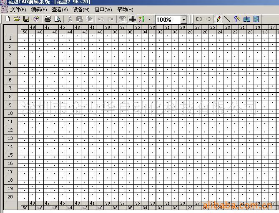Click top column header 25
The height and width of the screenshot is (213, 279).
coord(212,27)
